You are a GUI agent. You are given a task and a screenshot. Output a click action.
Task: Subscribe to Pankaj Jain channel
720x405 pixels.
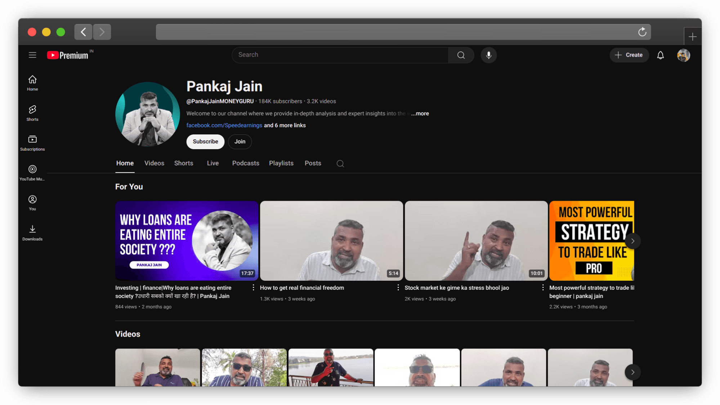[205, 142]
